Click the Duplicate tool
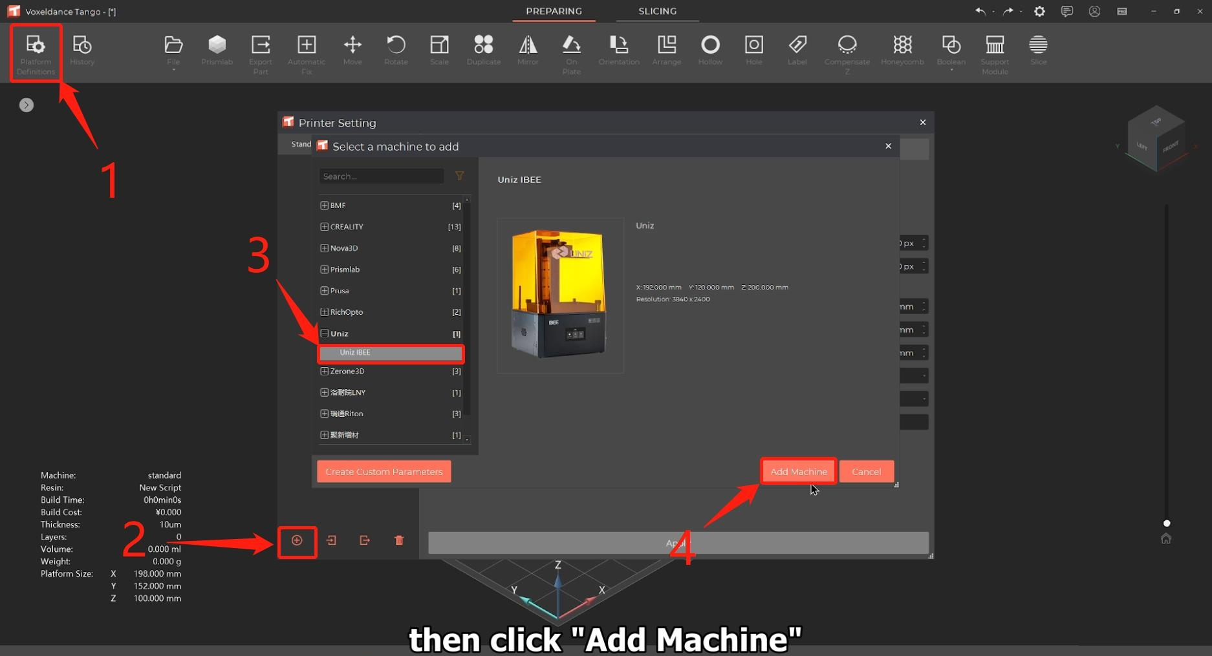1212x656 pixels. click(484, 51)
